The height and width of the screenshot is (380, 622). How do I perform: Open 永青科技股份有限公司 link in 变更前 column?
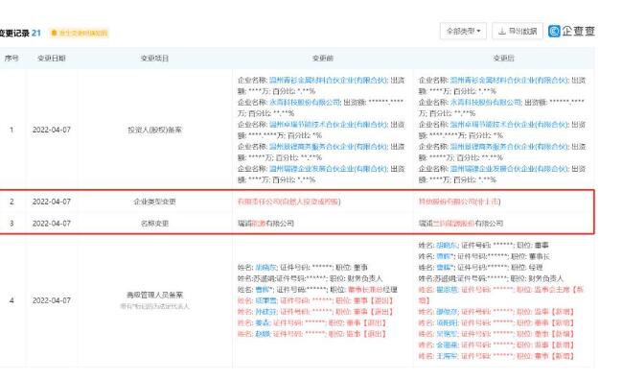[x=305, y=103]
